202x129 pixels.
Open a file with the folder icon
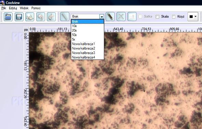coord(8,17)
